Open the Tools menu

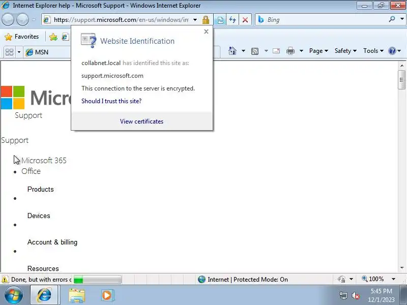tap(373, 51)
